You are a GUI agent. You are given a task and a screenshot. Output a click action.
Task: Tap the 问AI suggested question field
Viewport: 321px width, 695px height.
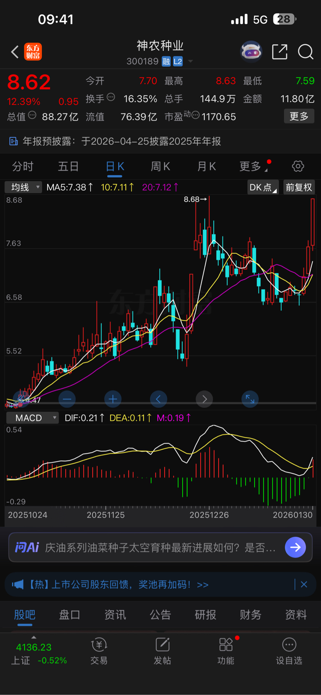pos(160,547)
